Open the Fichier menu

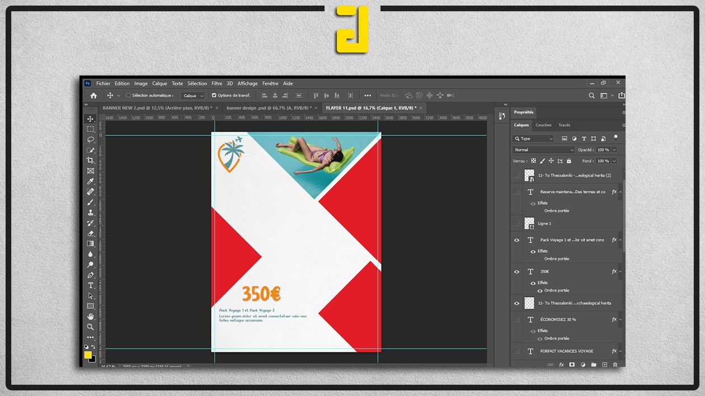[x=103, y=83]
